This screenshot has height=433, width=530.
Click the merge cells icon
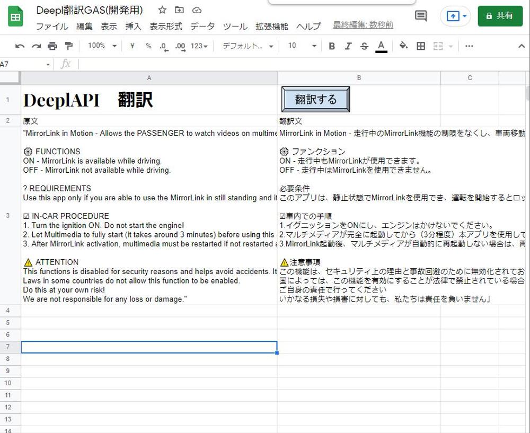tap(438, 46)
